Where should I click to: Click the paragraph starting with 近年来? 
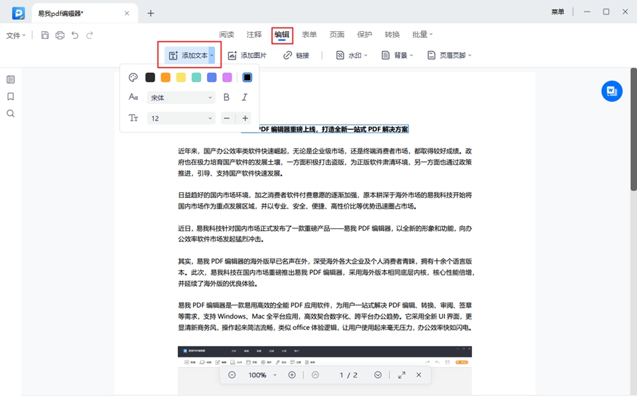pyautogui.click(x=325, y=162)
